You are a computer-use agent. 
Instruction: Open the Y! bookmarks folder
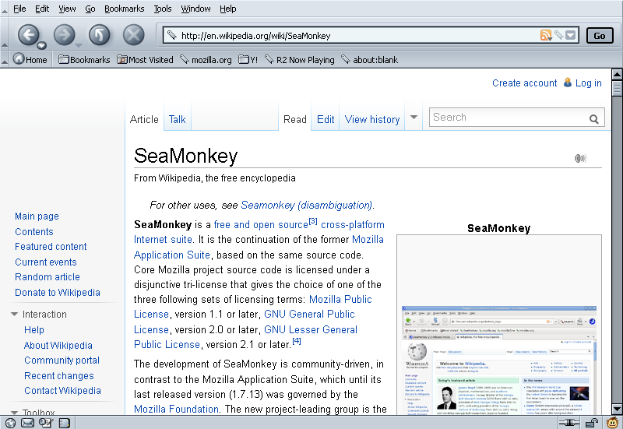[x=248, y=60]
